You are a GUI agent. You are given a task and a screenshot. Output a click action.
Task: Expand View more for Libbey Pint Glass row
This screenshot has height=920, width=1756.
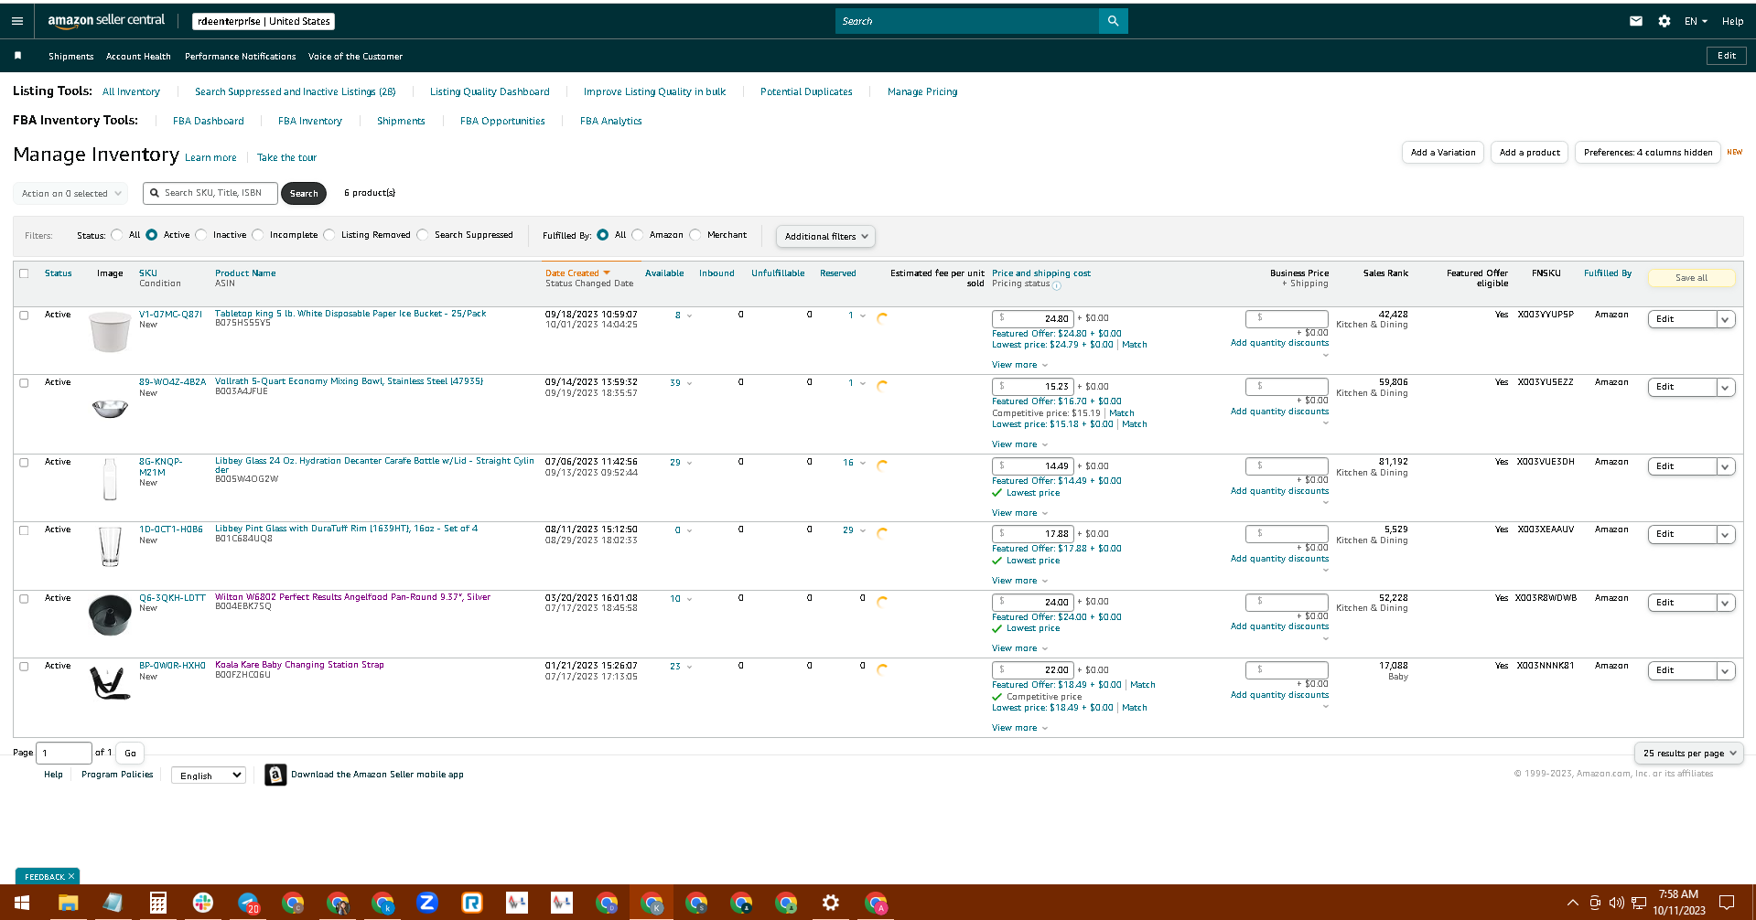(x=1019, y=581)
